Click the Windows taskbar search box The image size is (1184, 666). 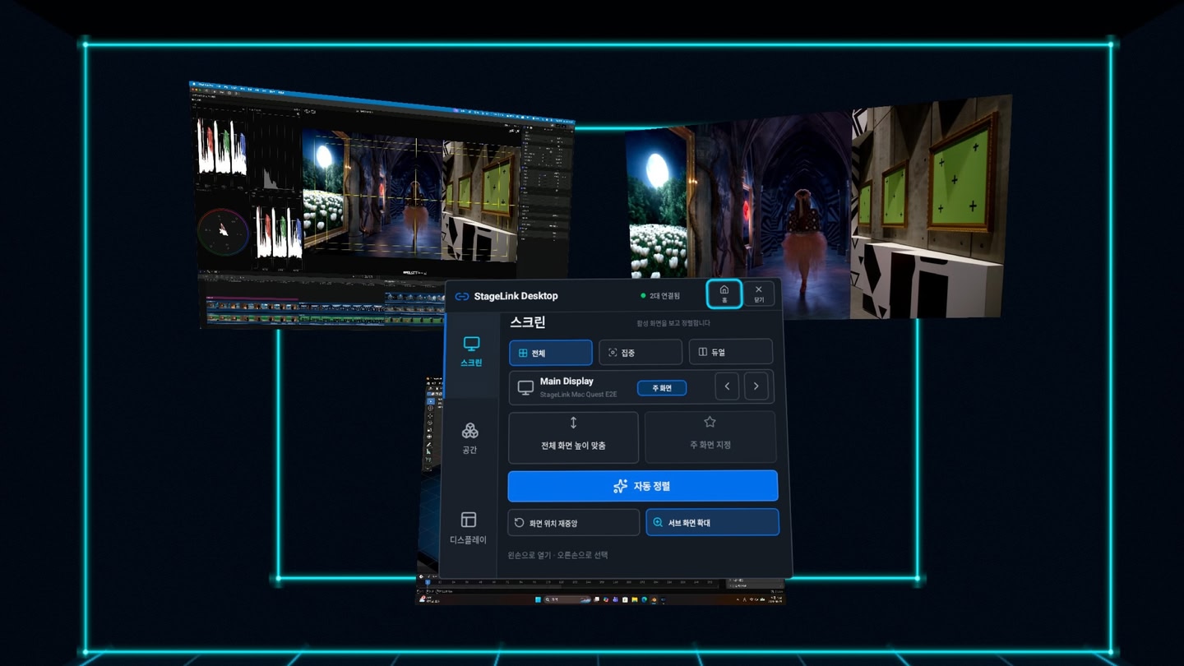[567, 599]
